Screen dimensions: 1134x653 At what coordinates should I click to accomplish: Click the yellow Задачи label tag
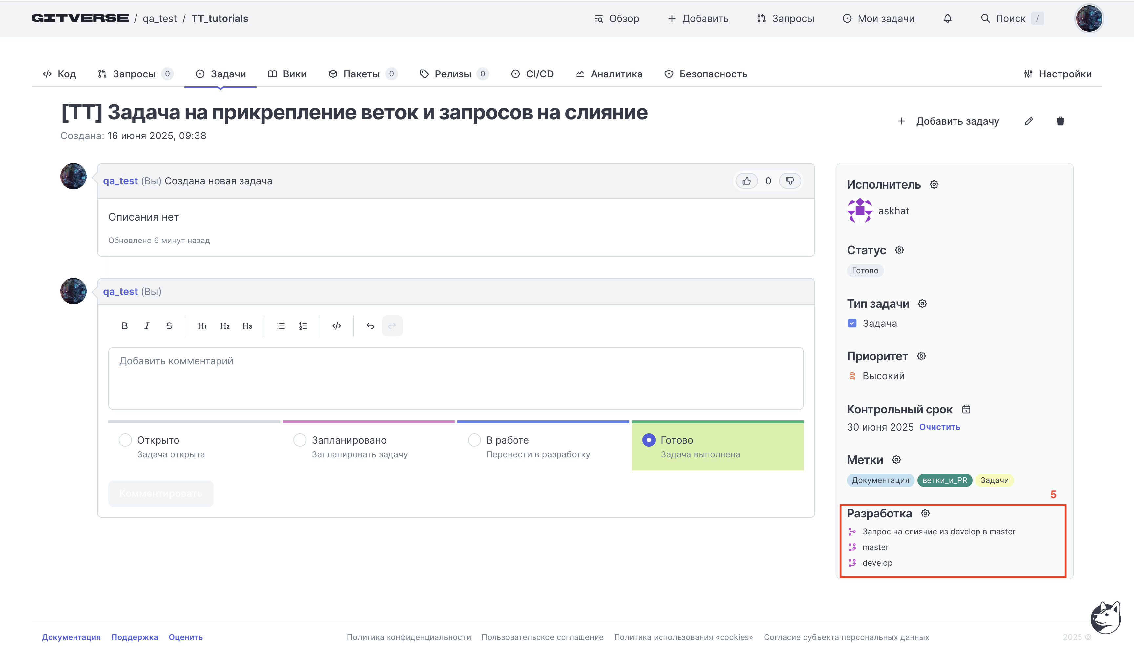point(994,480)
